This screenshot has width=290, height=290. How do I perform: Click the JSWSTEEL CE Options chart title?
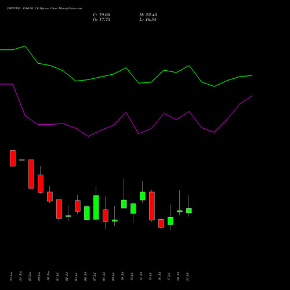44,9
